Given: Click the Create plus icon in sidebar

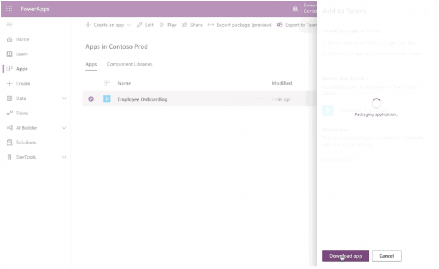Looking at the screenshot, I should coord(10,83).
